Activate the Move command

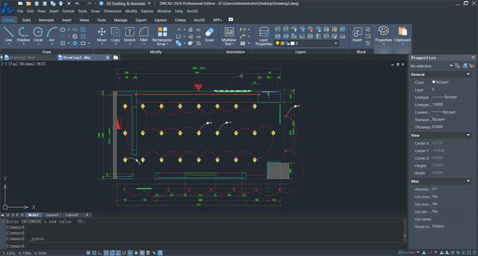(x=102, y=35)
